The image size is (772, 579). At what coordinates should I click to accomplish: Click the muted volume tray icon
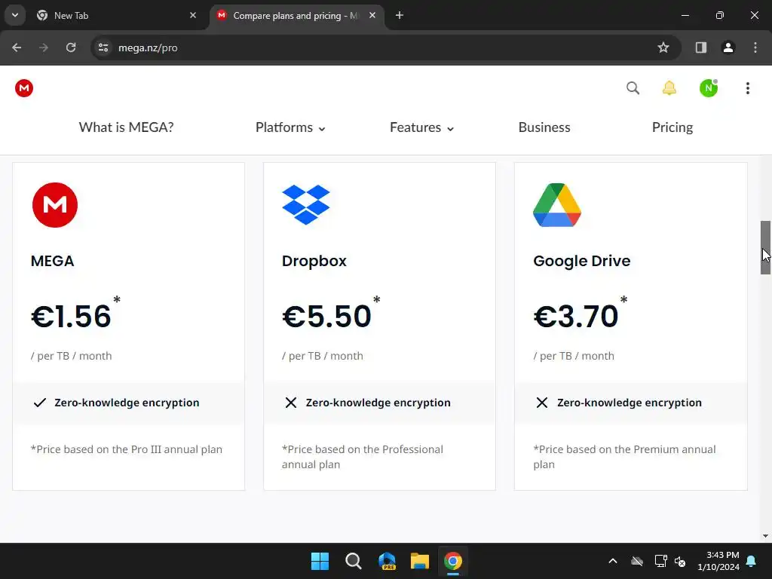click(680, 561)
